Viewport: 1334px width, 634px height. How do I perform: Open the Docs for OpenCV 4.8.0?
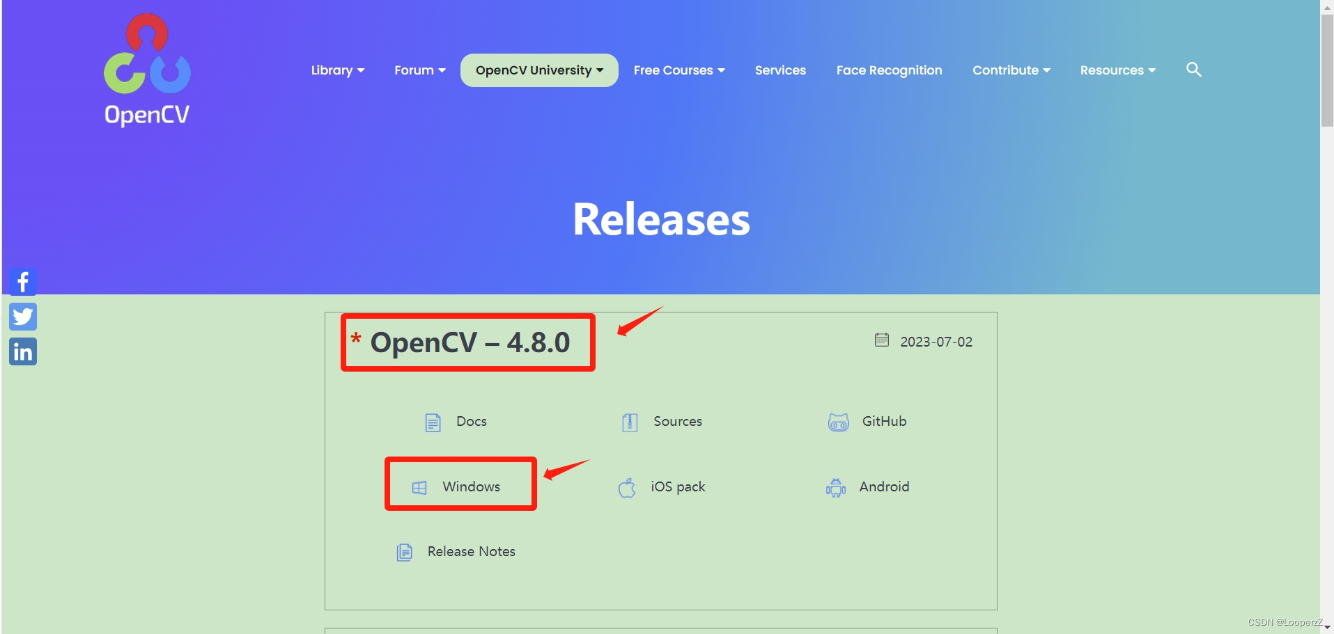click(455, 422)
